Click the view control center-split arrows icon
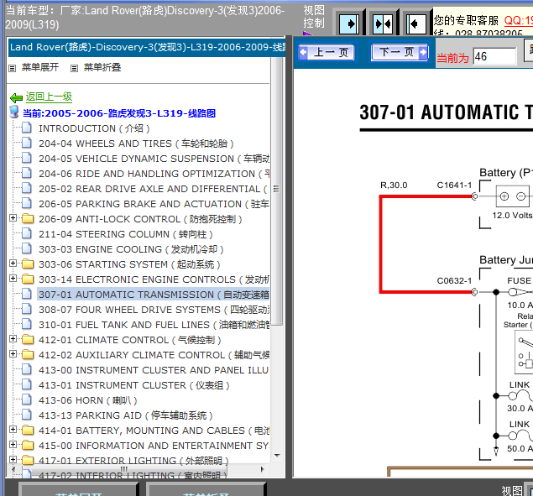Viewport: 533px width, 496px height. (383, 24)
